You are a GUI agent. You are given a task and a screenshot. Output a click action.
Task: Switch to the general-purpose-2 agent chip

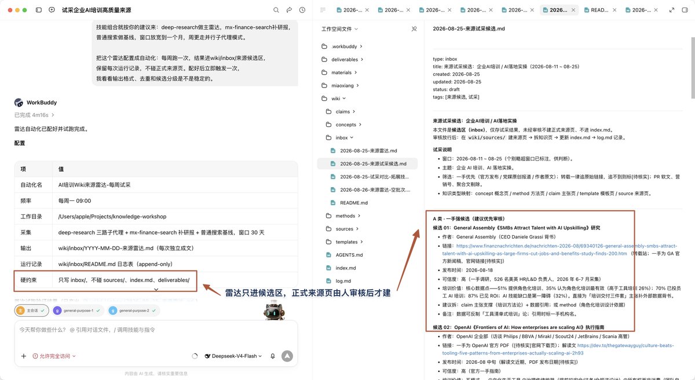(x=132, y=310)
